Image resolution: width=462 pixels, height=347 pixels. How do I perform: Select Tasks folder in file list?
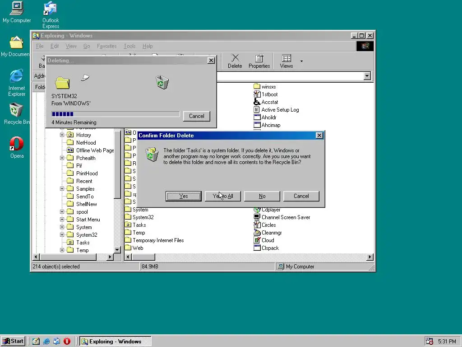(x=135, y=225)
